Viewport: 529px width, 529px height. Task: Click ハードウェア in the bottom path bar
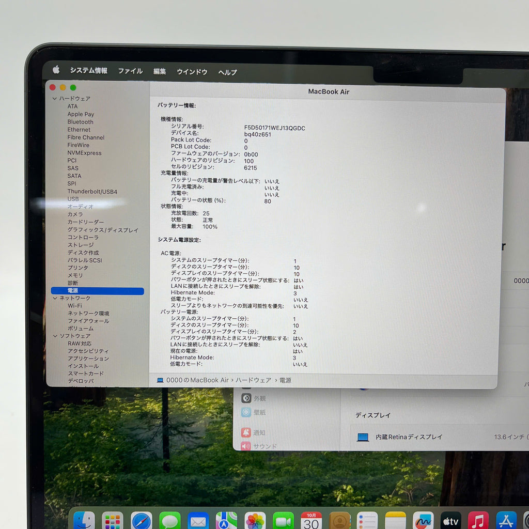254,380
